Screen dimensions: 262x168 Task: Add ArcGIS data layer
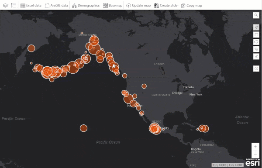[56, 6]
